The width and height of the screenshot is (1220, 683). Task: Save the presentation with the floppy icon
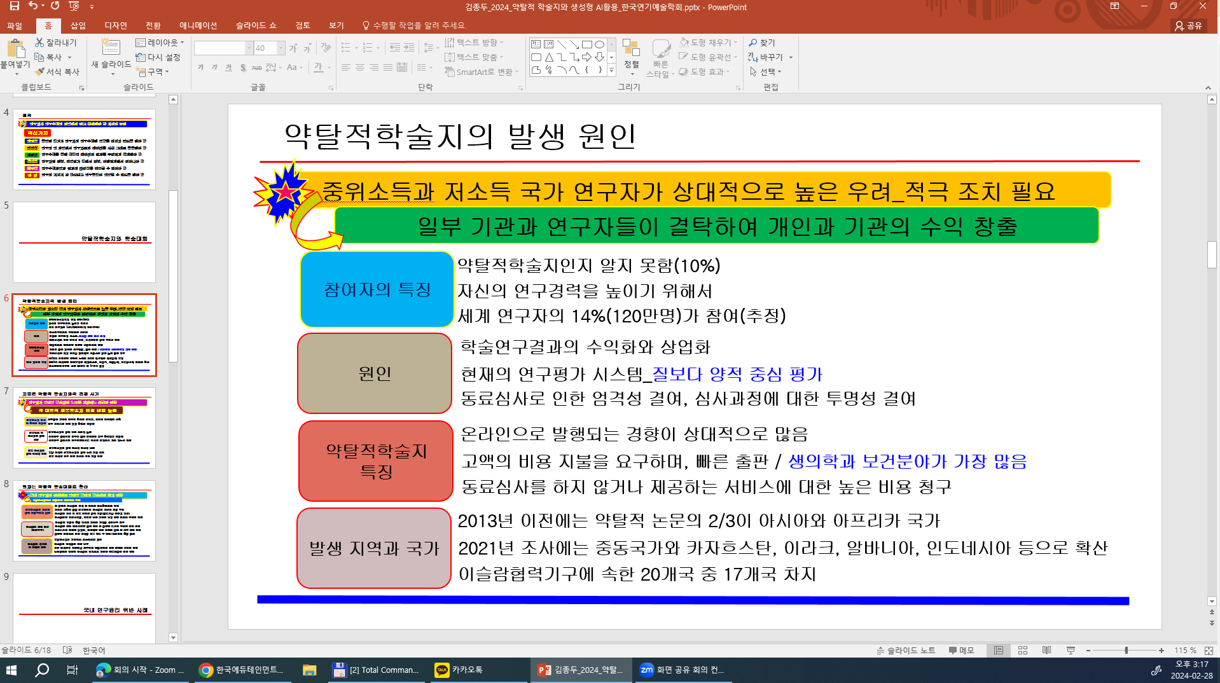pyautogui.click(x=14, y=6)
